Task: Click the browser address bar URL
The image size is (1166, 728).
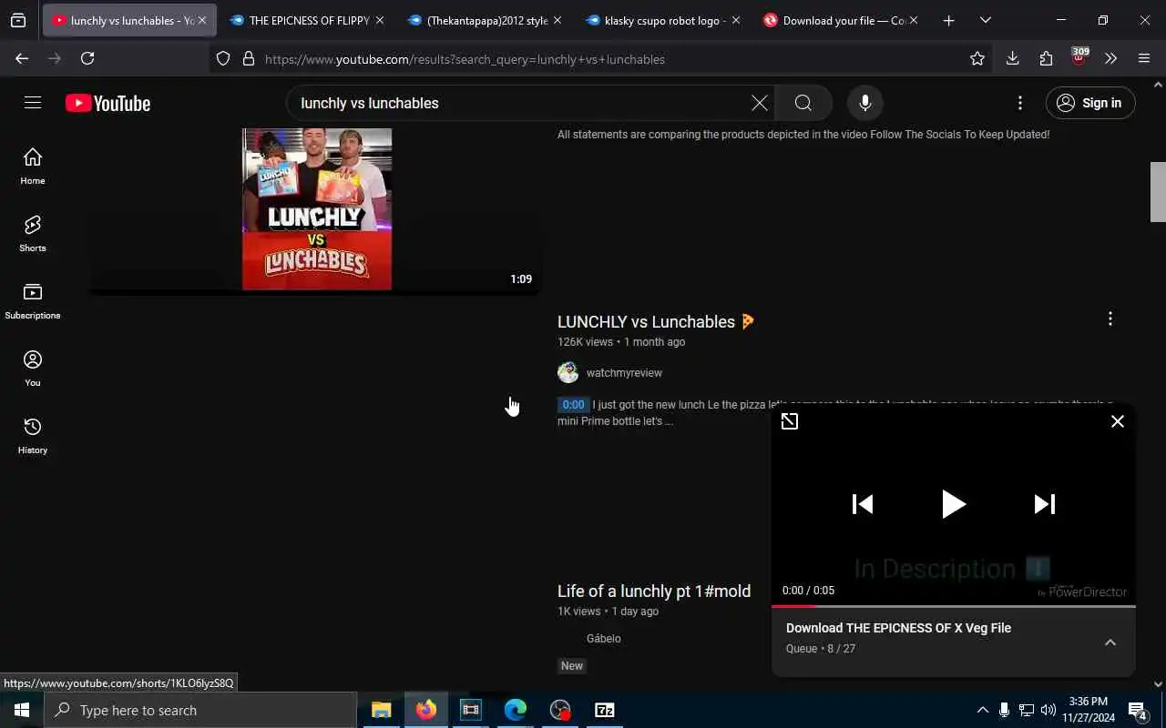Action: tap(465, 59)
